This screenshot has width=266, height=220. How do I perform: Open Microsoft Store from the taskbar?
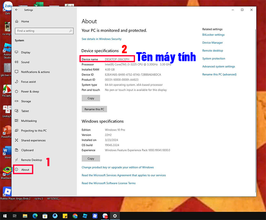pos(45,216)
